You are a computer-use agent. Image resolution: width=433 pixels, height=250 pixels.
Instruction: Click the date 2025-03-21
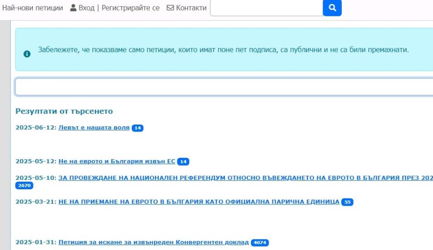pos(36,202)
